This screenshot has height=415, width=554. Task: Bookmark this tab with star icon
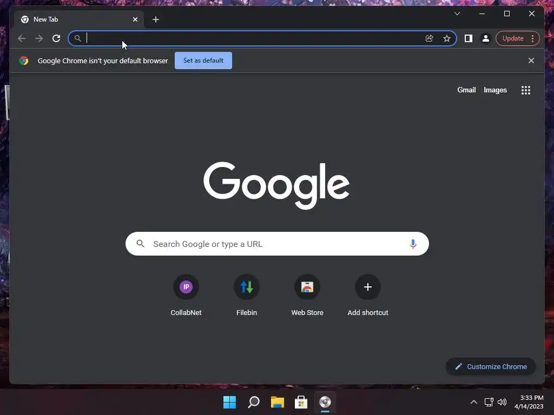tap(447, 38)
